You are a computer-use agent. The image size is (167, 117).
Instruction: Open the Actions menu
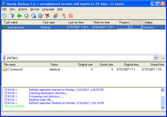[x=23, y=9]
